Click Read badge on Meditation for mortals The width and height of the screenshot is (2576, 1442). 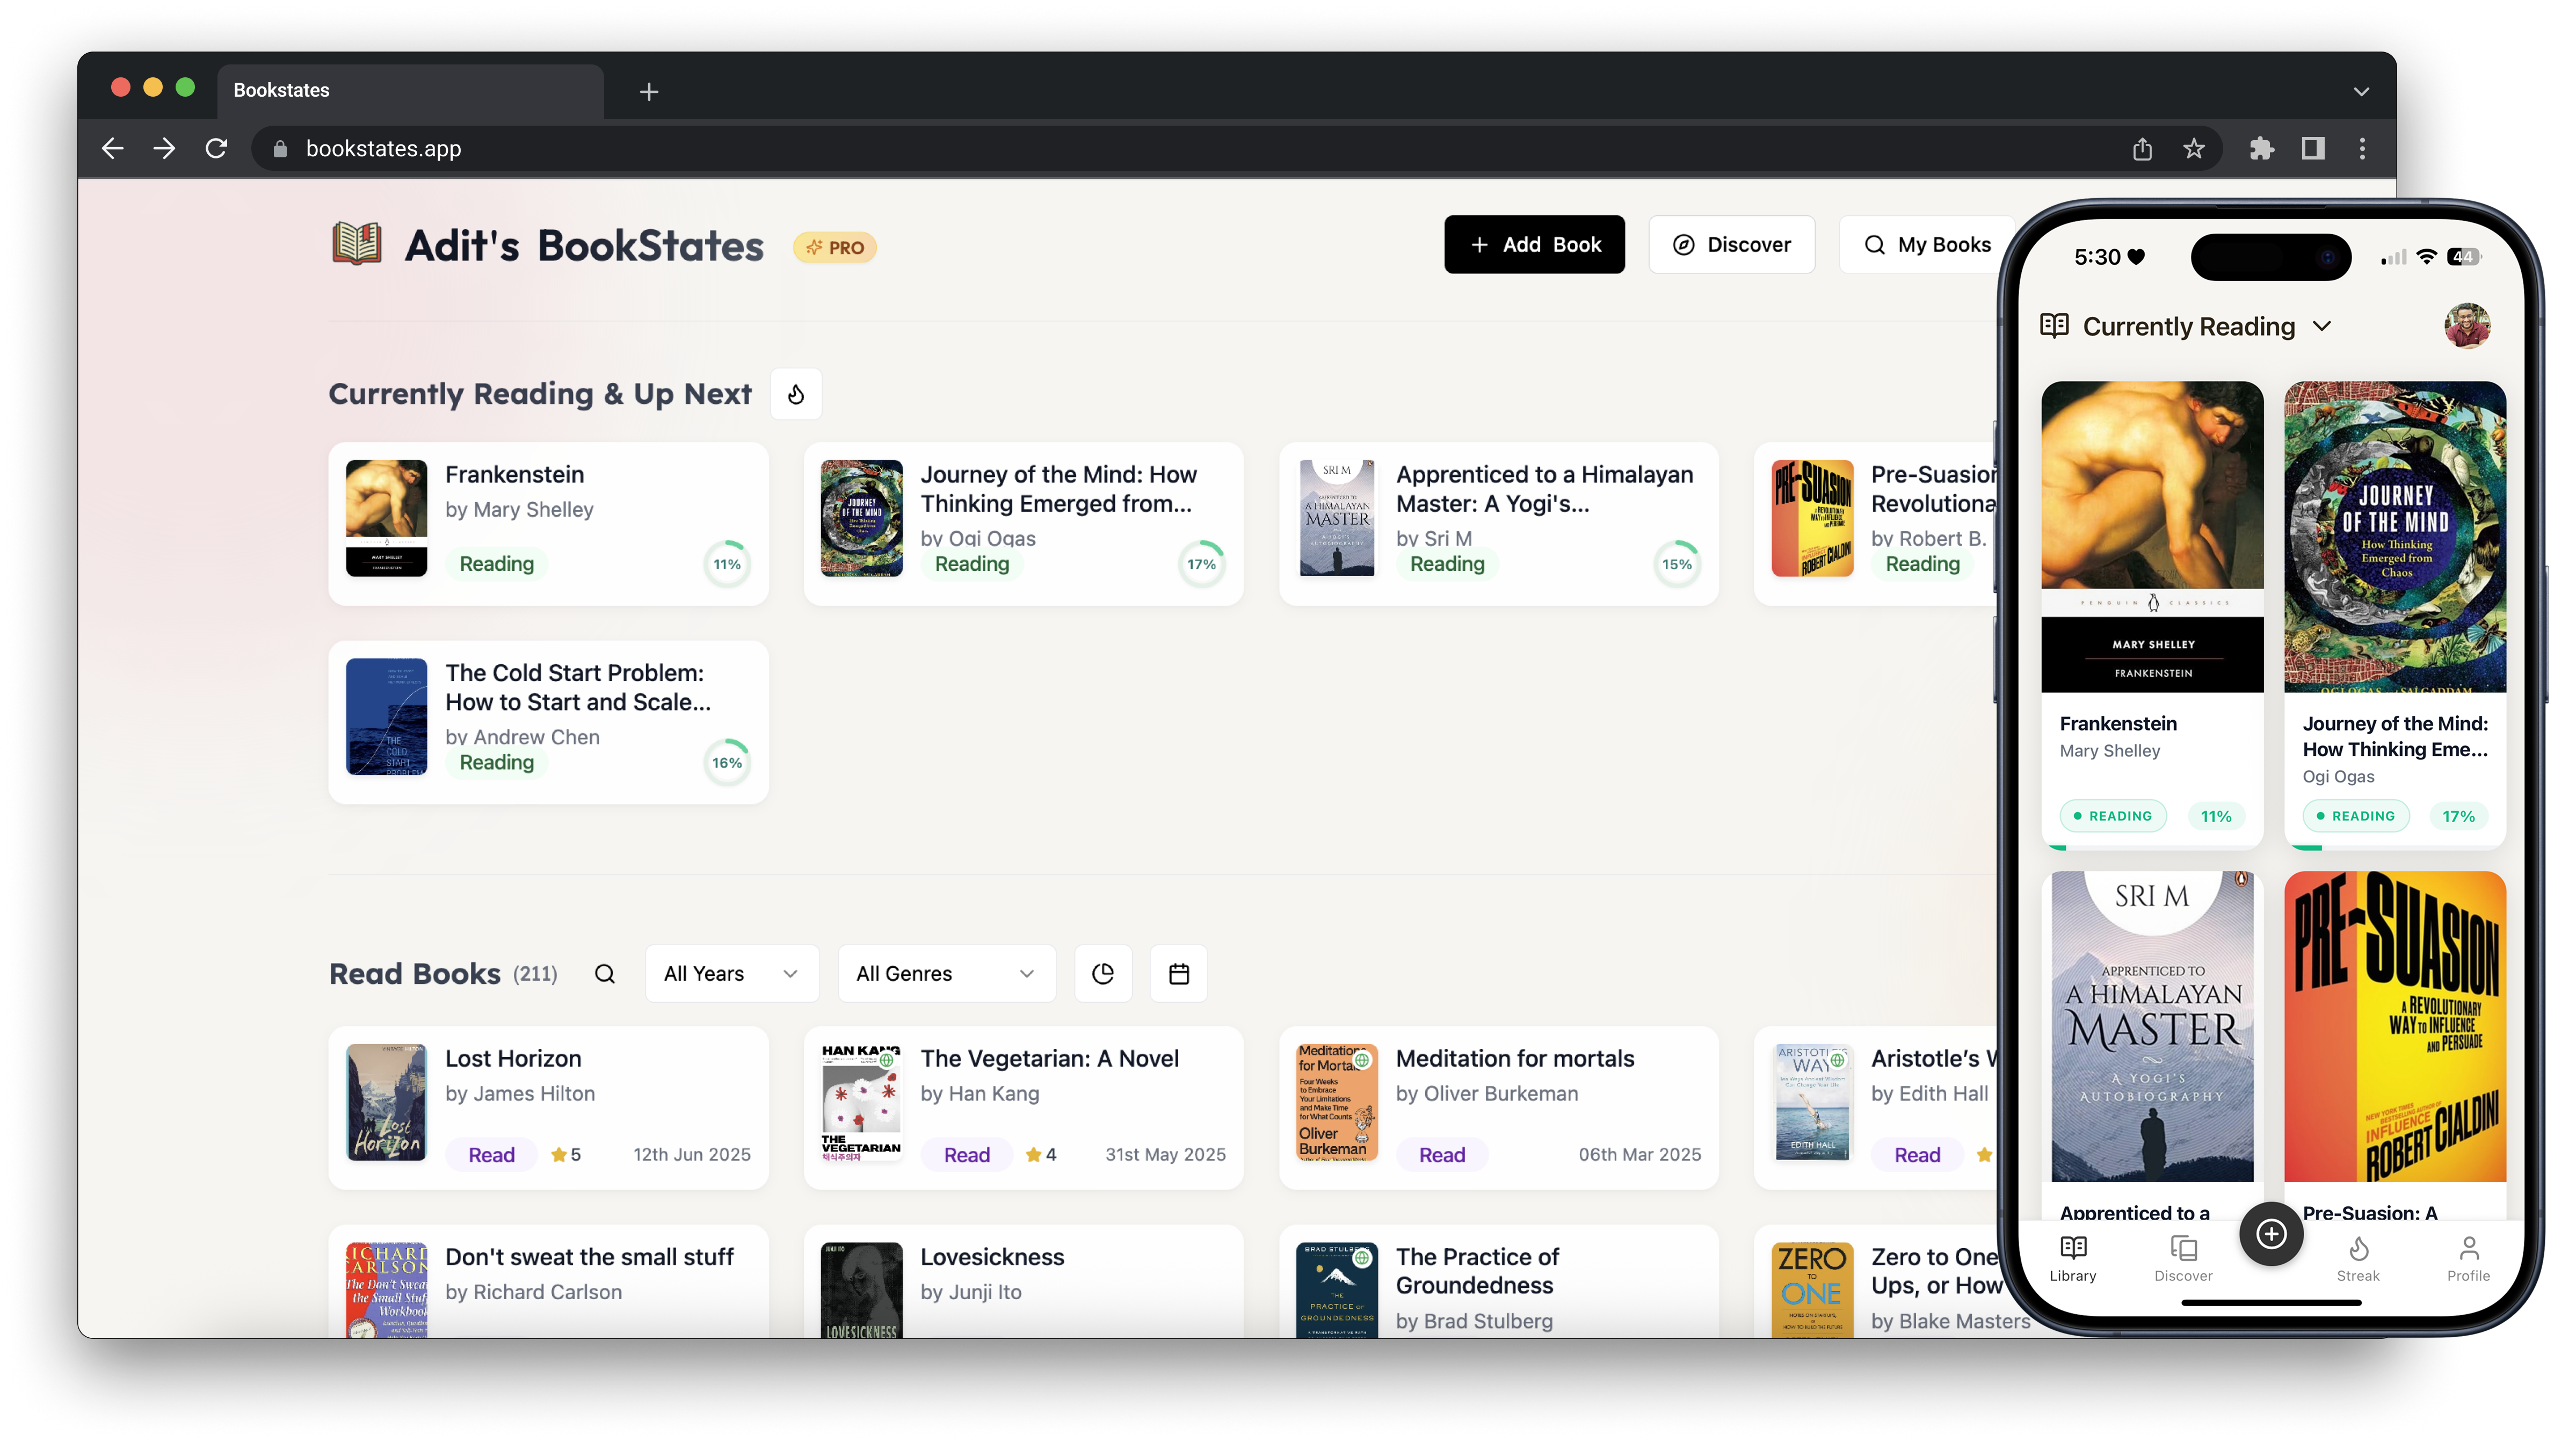point(1442,1155)
